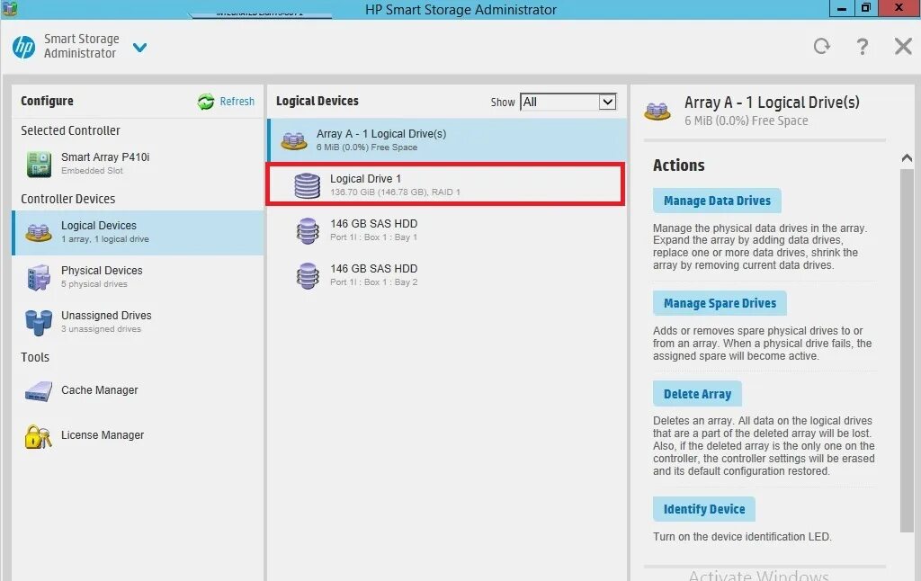This screenshot has height=581, width=921.
Task: Click '136.70 GiB (146.78 GB), RAID 1' text
Action: (x=395, y=192)
